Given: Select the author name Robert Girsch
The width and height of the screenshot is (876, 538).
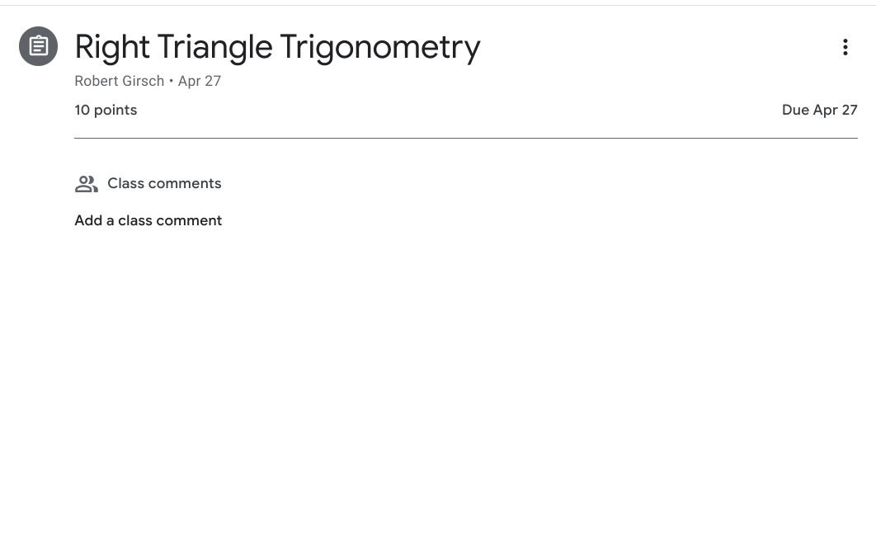Looking at the screenshot, I should (x=119, y=81).
